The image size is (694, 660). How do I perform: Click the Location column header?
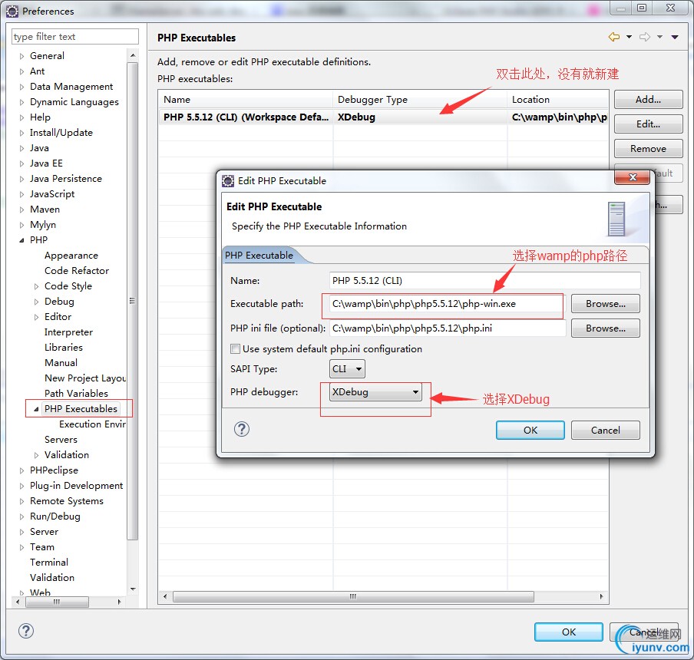pyautogui.click(x=557, y=100)
